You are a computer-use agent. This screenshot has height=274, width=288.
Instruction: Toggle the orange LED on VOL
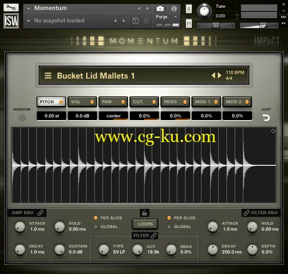(x=92, y=102)
